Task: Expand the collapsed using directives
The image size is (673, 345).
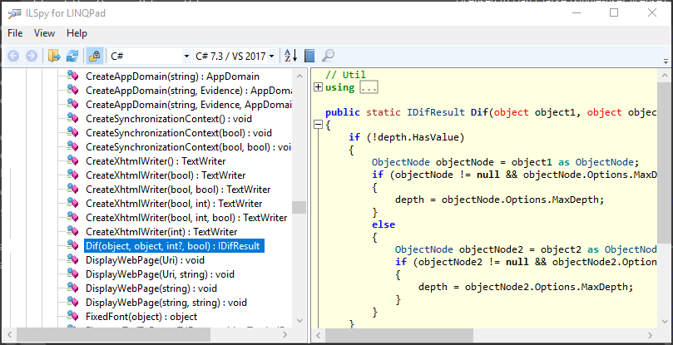Action: 318,87
